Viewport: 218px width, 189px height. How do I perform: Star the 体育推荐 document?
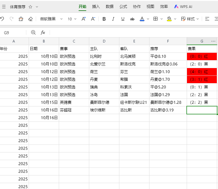pos(30,7)
